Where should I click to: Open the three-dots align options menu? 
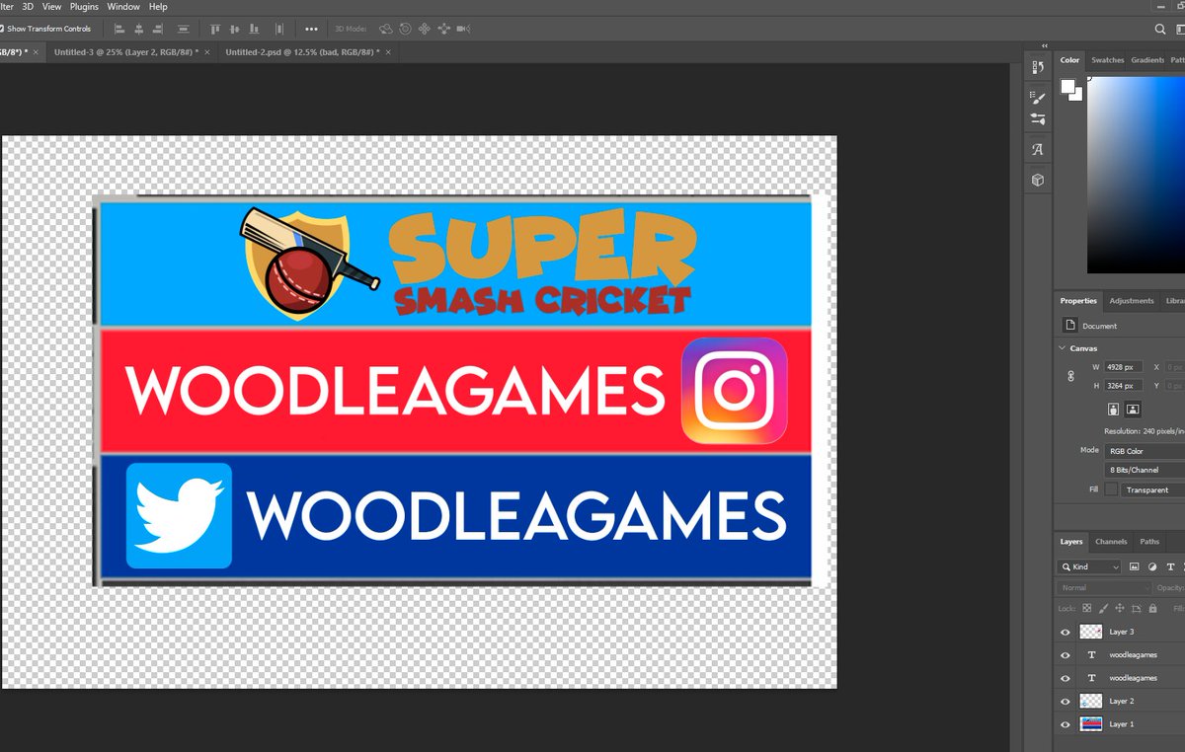(311, 29)
